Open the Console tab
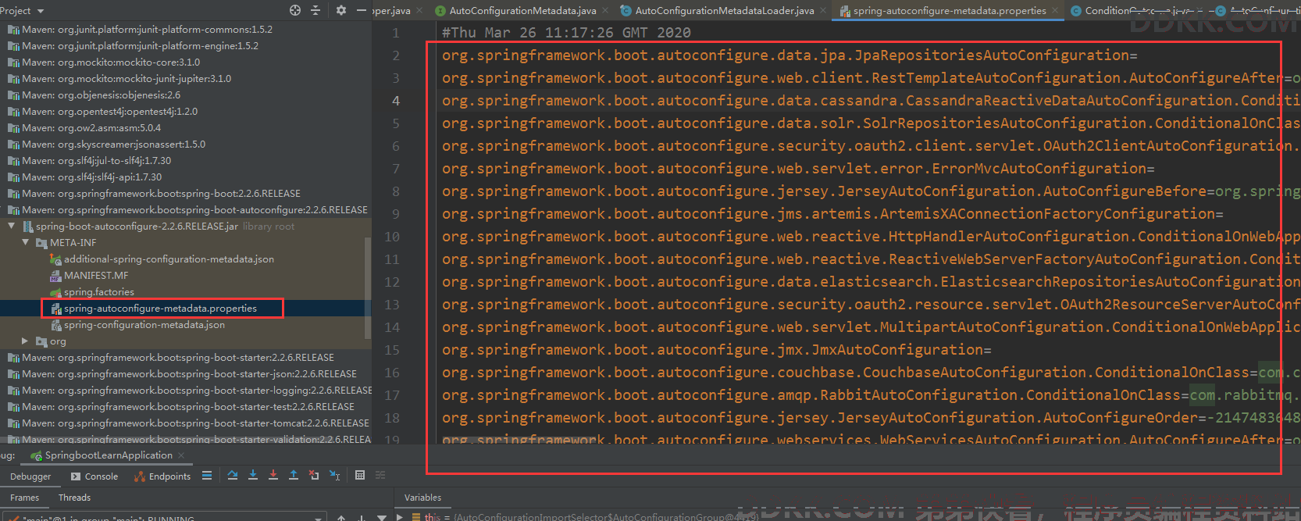Screen dimensions: 1301x521 [94, 476]
